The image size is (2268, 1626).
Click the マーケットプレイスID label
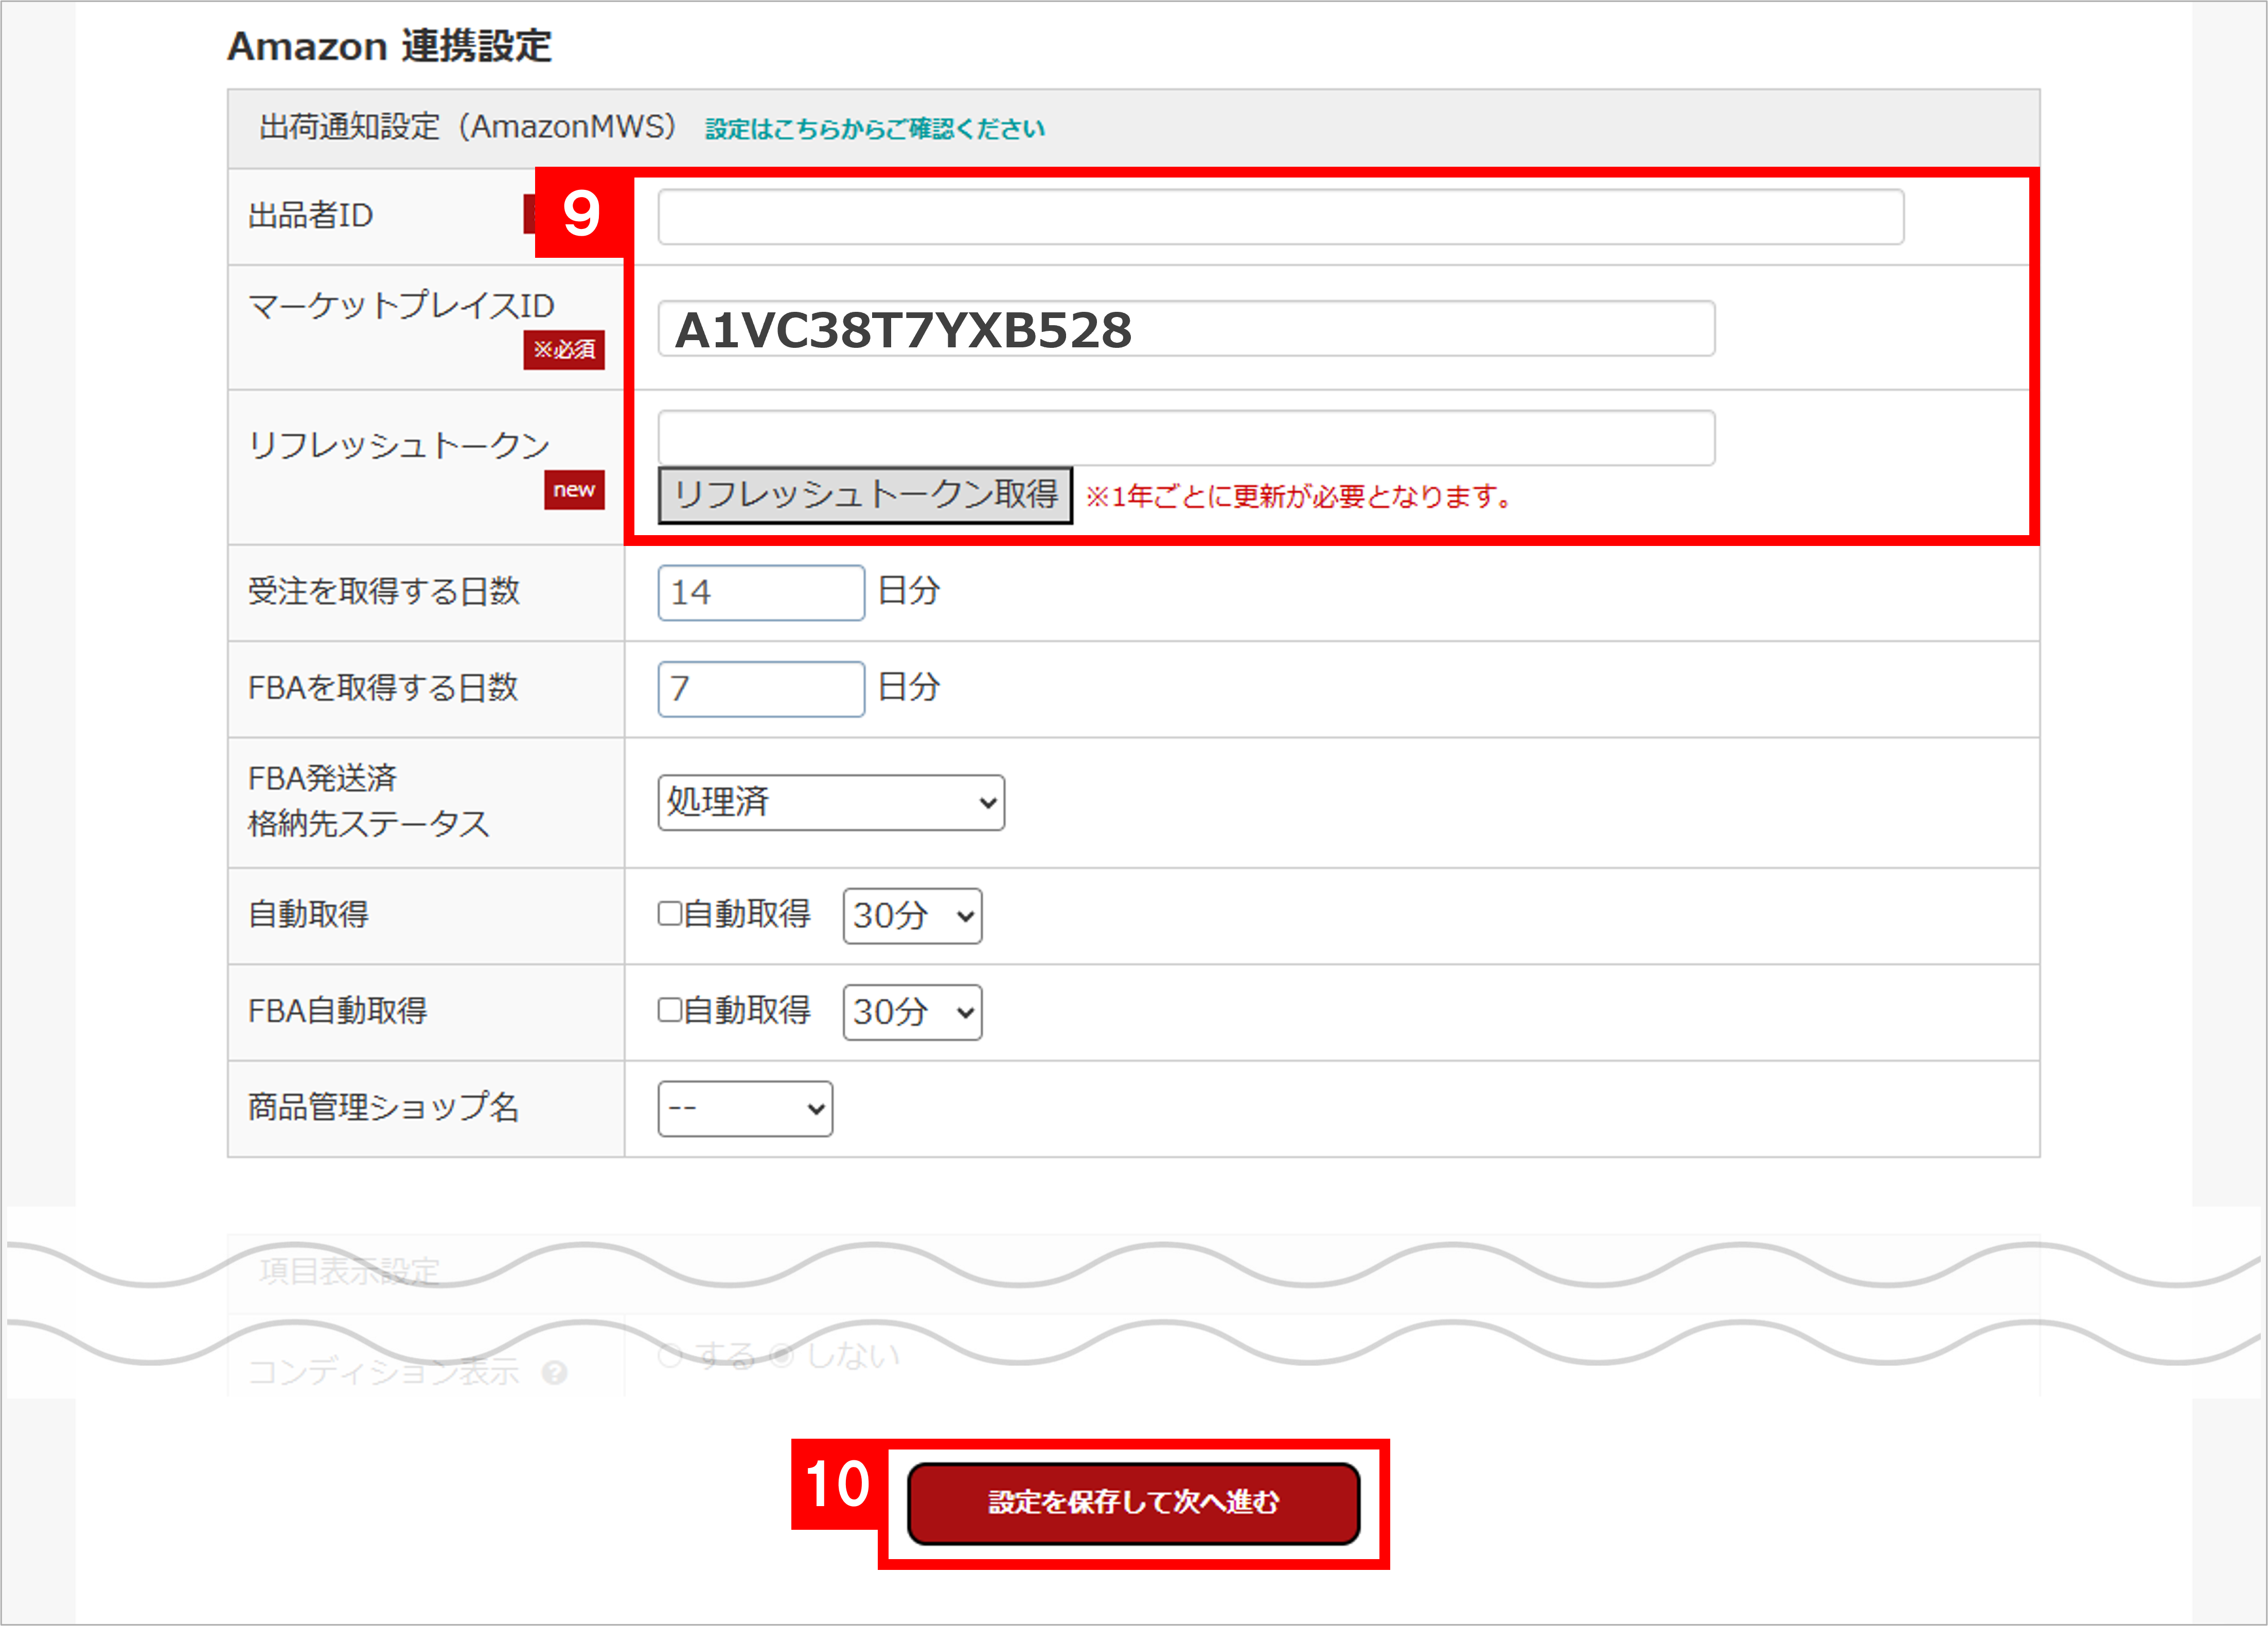[401, 306]
